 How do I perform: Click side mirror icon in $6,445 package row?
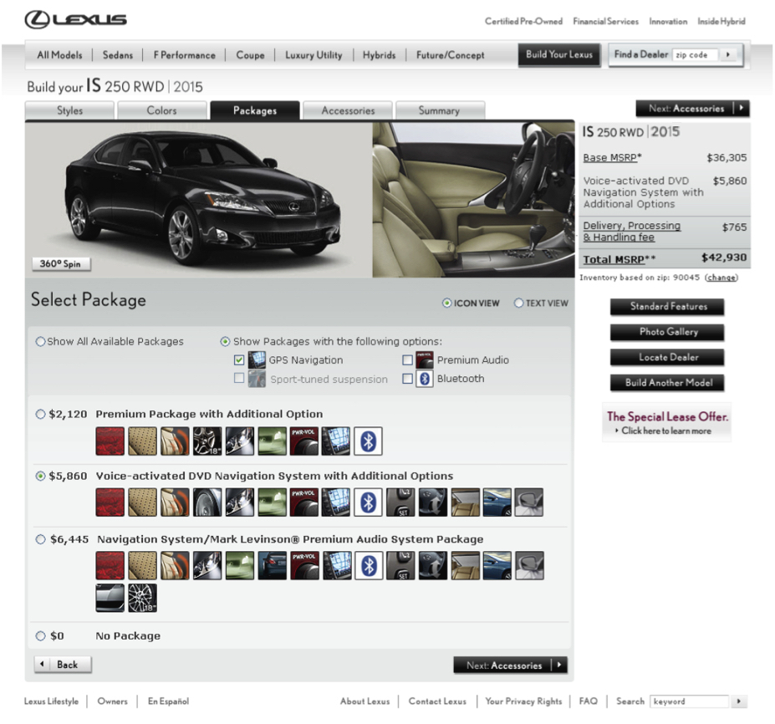click(529, 566)
